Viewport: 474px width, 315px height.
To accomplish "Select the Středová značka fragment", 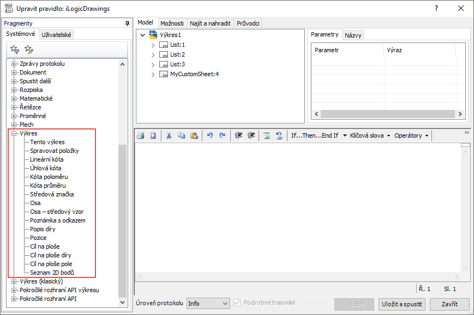I will click(x=52, y=194).
